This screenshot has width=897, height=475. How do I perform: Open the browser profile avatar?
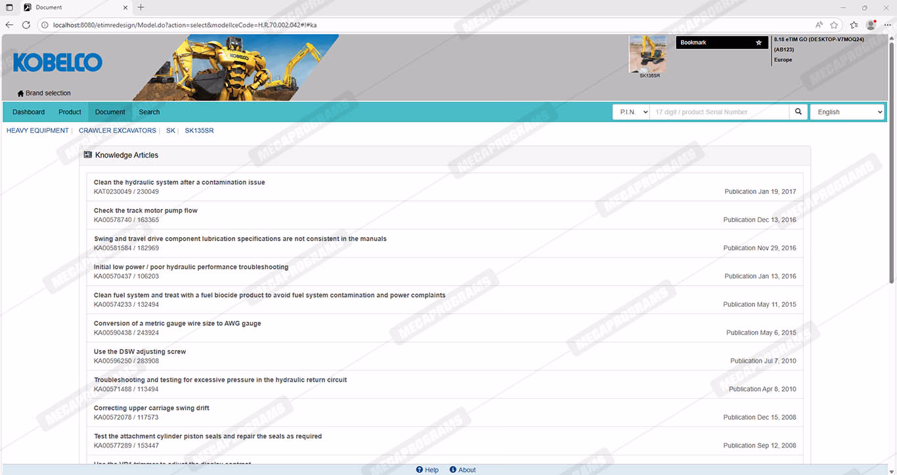[871, 25]
